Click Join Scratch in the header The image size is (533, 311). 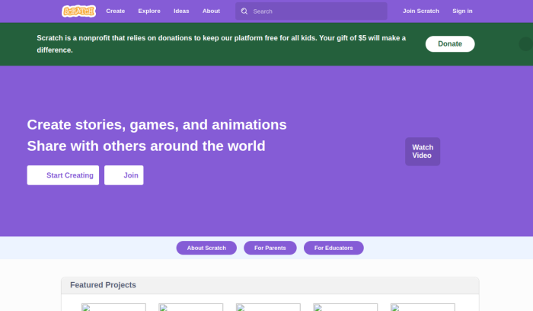tap(421, 11)
